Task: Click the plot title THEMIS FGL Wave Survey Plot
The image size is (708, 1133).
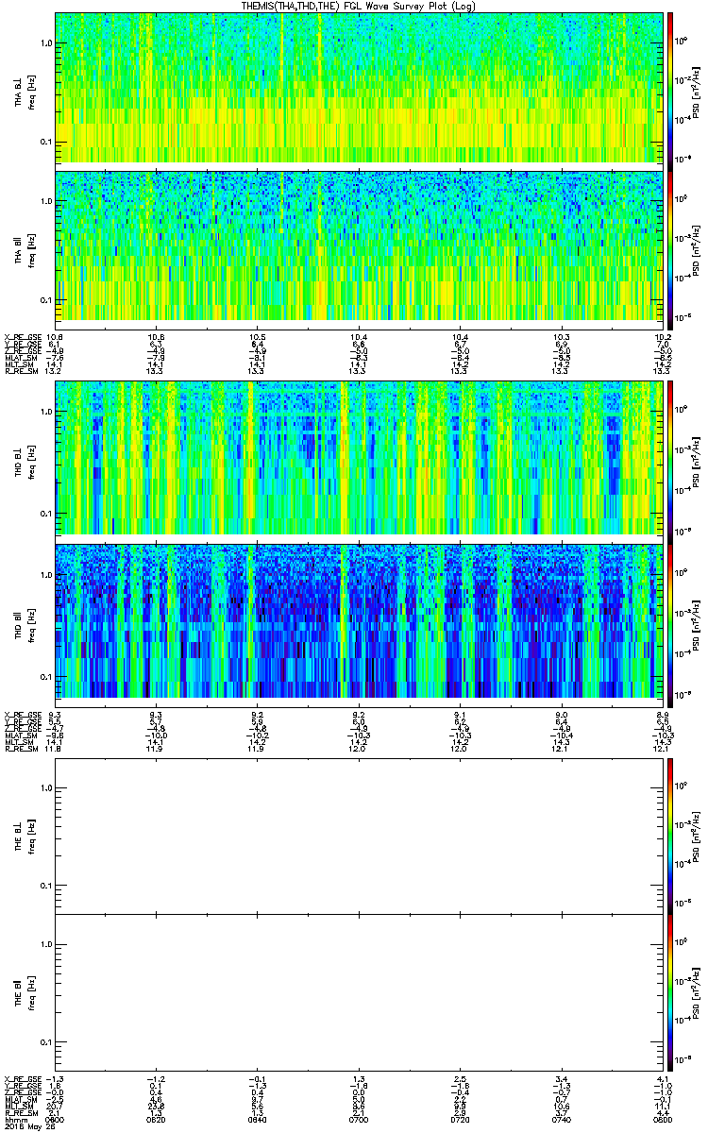Action: (361, 6)
